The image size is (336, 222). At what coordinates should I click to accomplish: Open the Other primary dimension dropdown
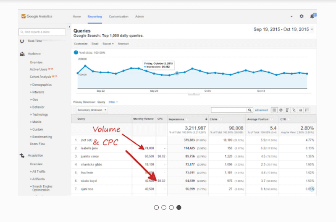[x=113, y=102]
